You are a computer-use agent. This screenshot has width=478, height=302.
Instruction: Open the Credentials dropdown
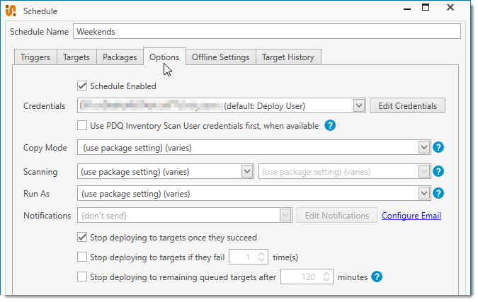(358, 106)
